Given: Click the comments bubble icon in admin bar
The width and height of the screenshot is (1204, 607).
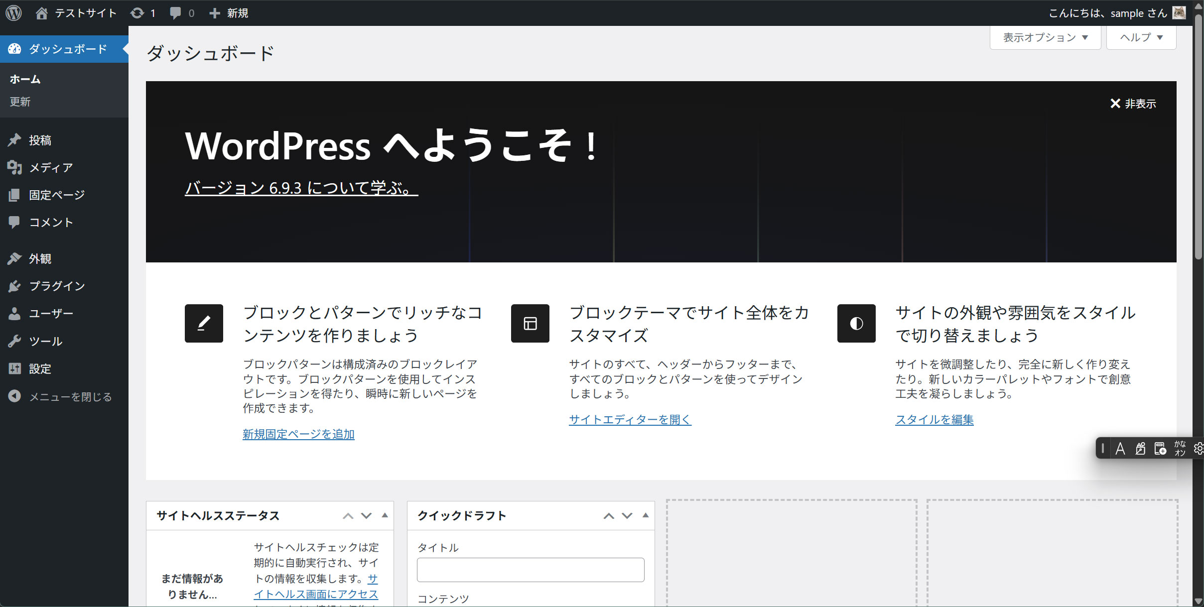Looking at the screenshot, I should 175,13.
